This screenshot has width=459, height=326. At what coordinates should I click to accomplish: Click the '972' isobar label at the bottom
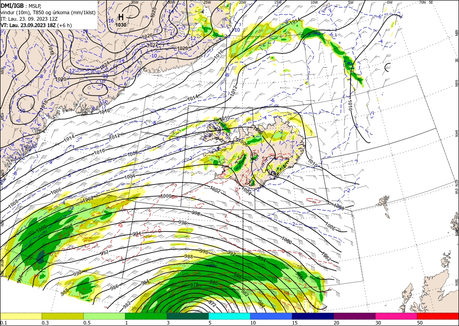point(212,303)
